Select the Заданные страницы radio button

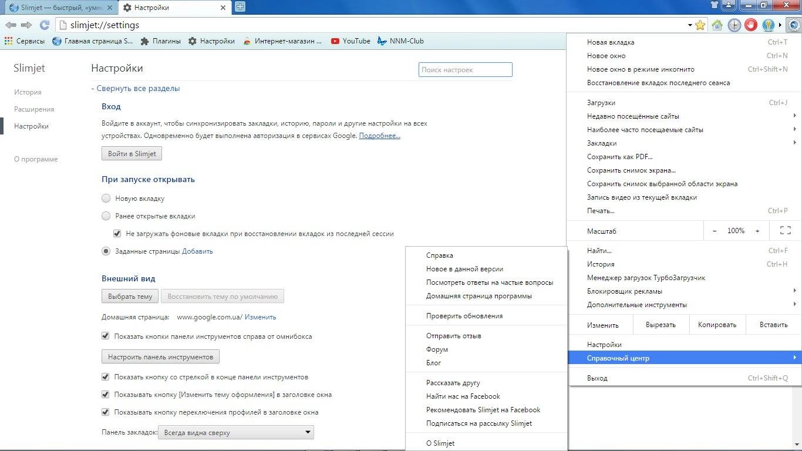click(106, 251)
